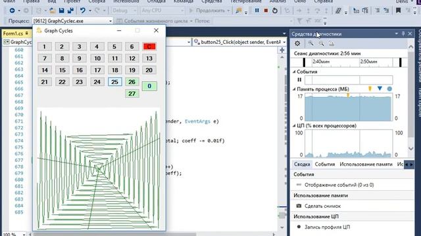Open the editor zoom 100 % dropdown
Image resolution: width=421 pixels, height=236 pixels.
coord(24,235)
